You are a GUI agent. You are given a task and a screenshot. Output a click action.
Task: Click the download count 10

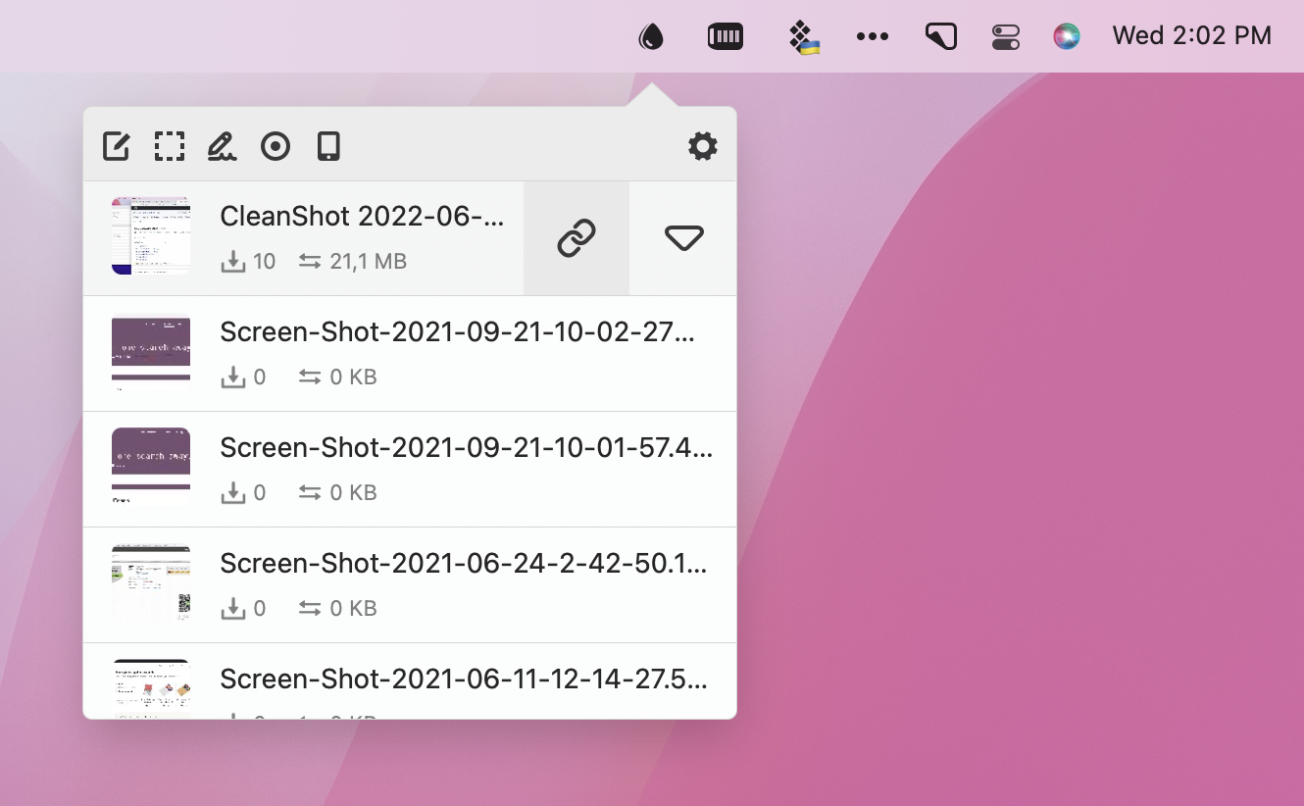pos(264,262)
